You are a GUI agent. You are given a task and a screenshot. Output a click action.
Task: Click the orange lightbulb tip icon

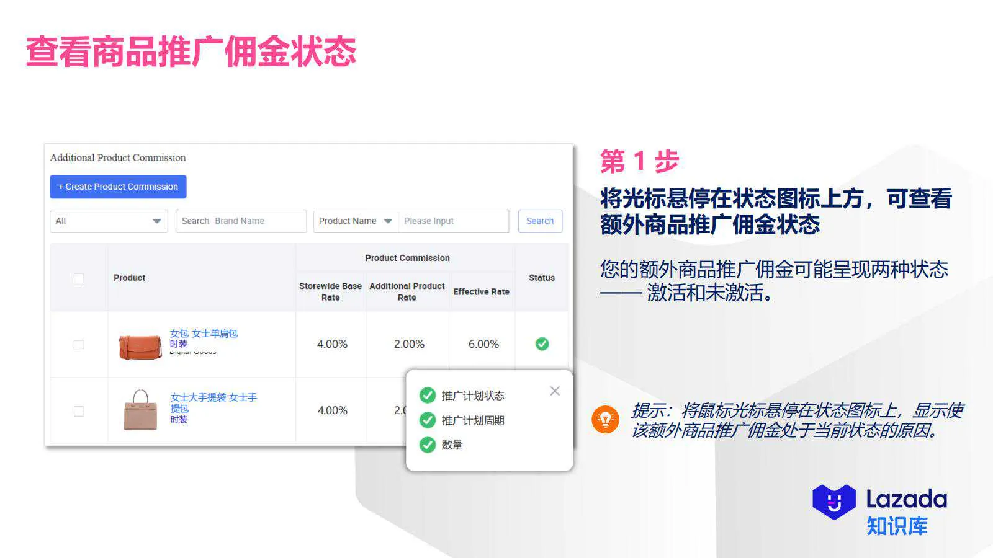pos(605,420)
